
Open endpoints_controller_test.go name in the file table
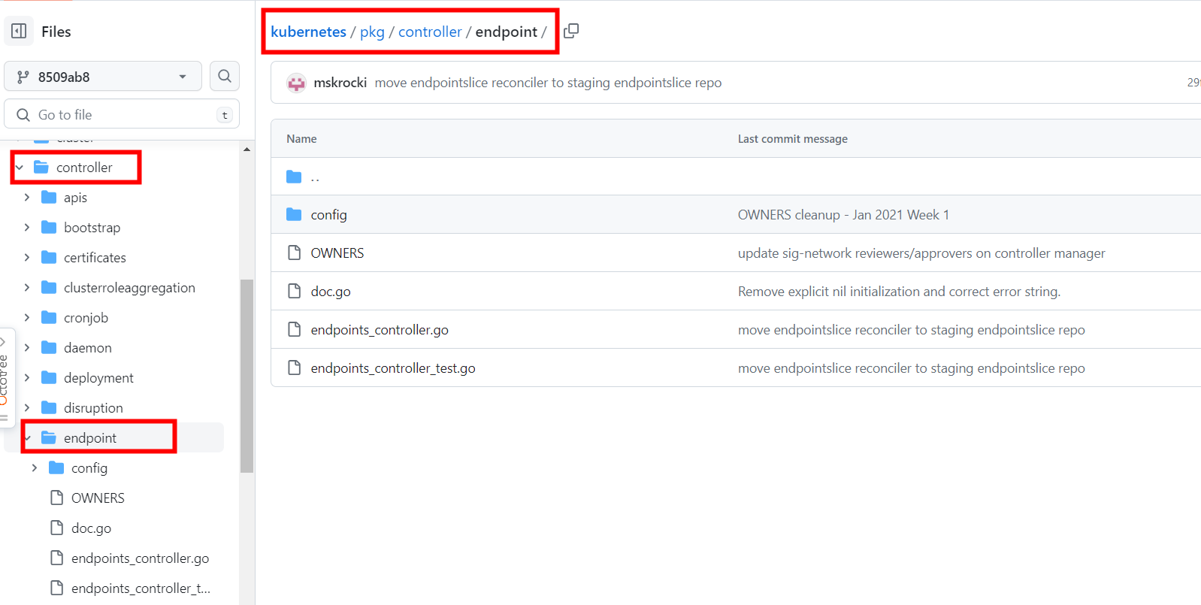click(x=393, y=368)
